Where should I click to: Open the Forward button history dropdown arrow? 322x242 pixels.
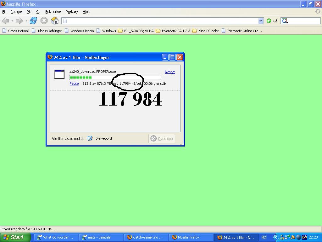coord(26,21)
